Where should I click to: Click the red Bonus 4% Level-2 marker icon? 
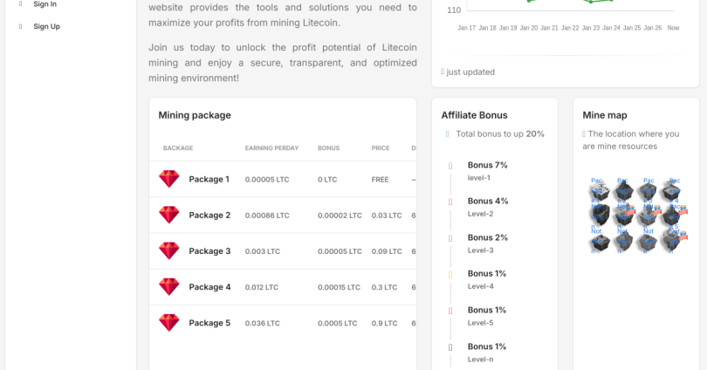[450, 202]
